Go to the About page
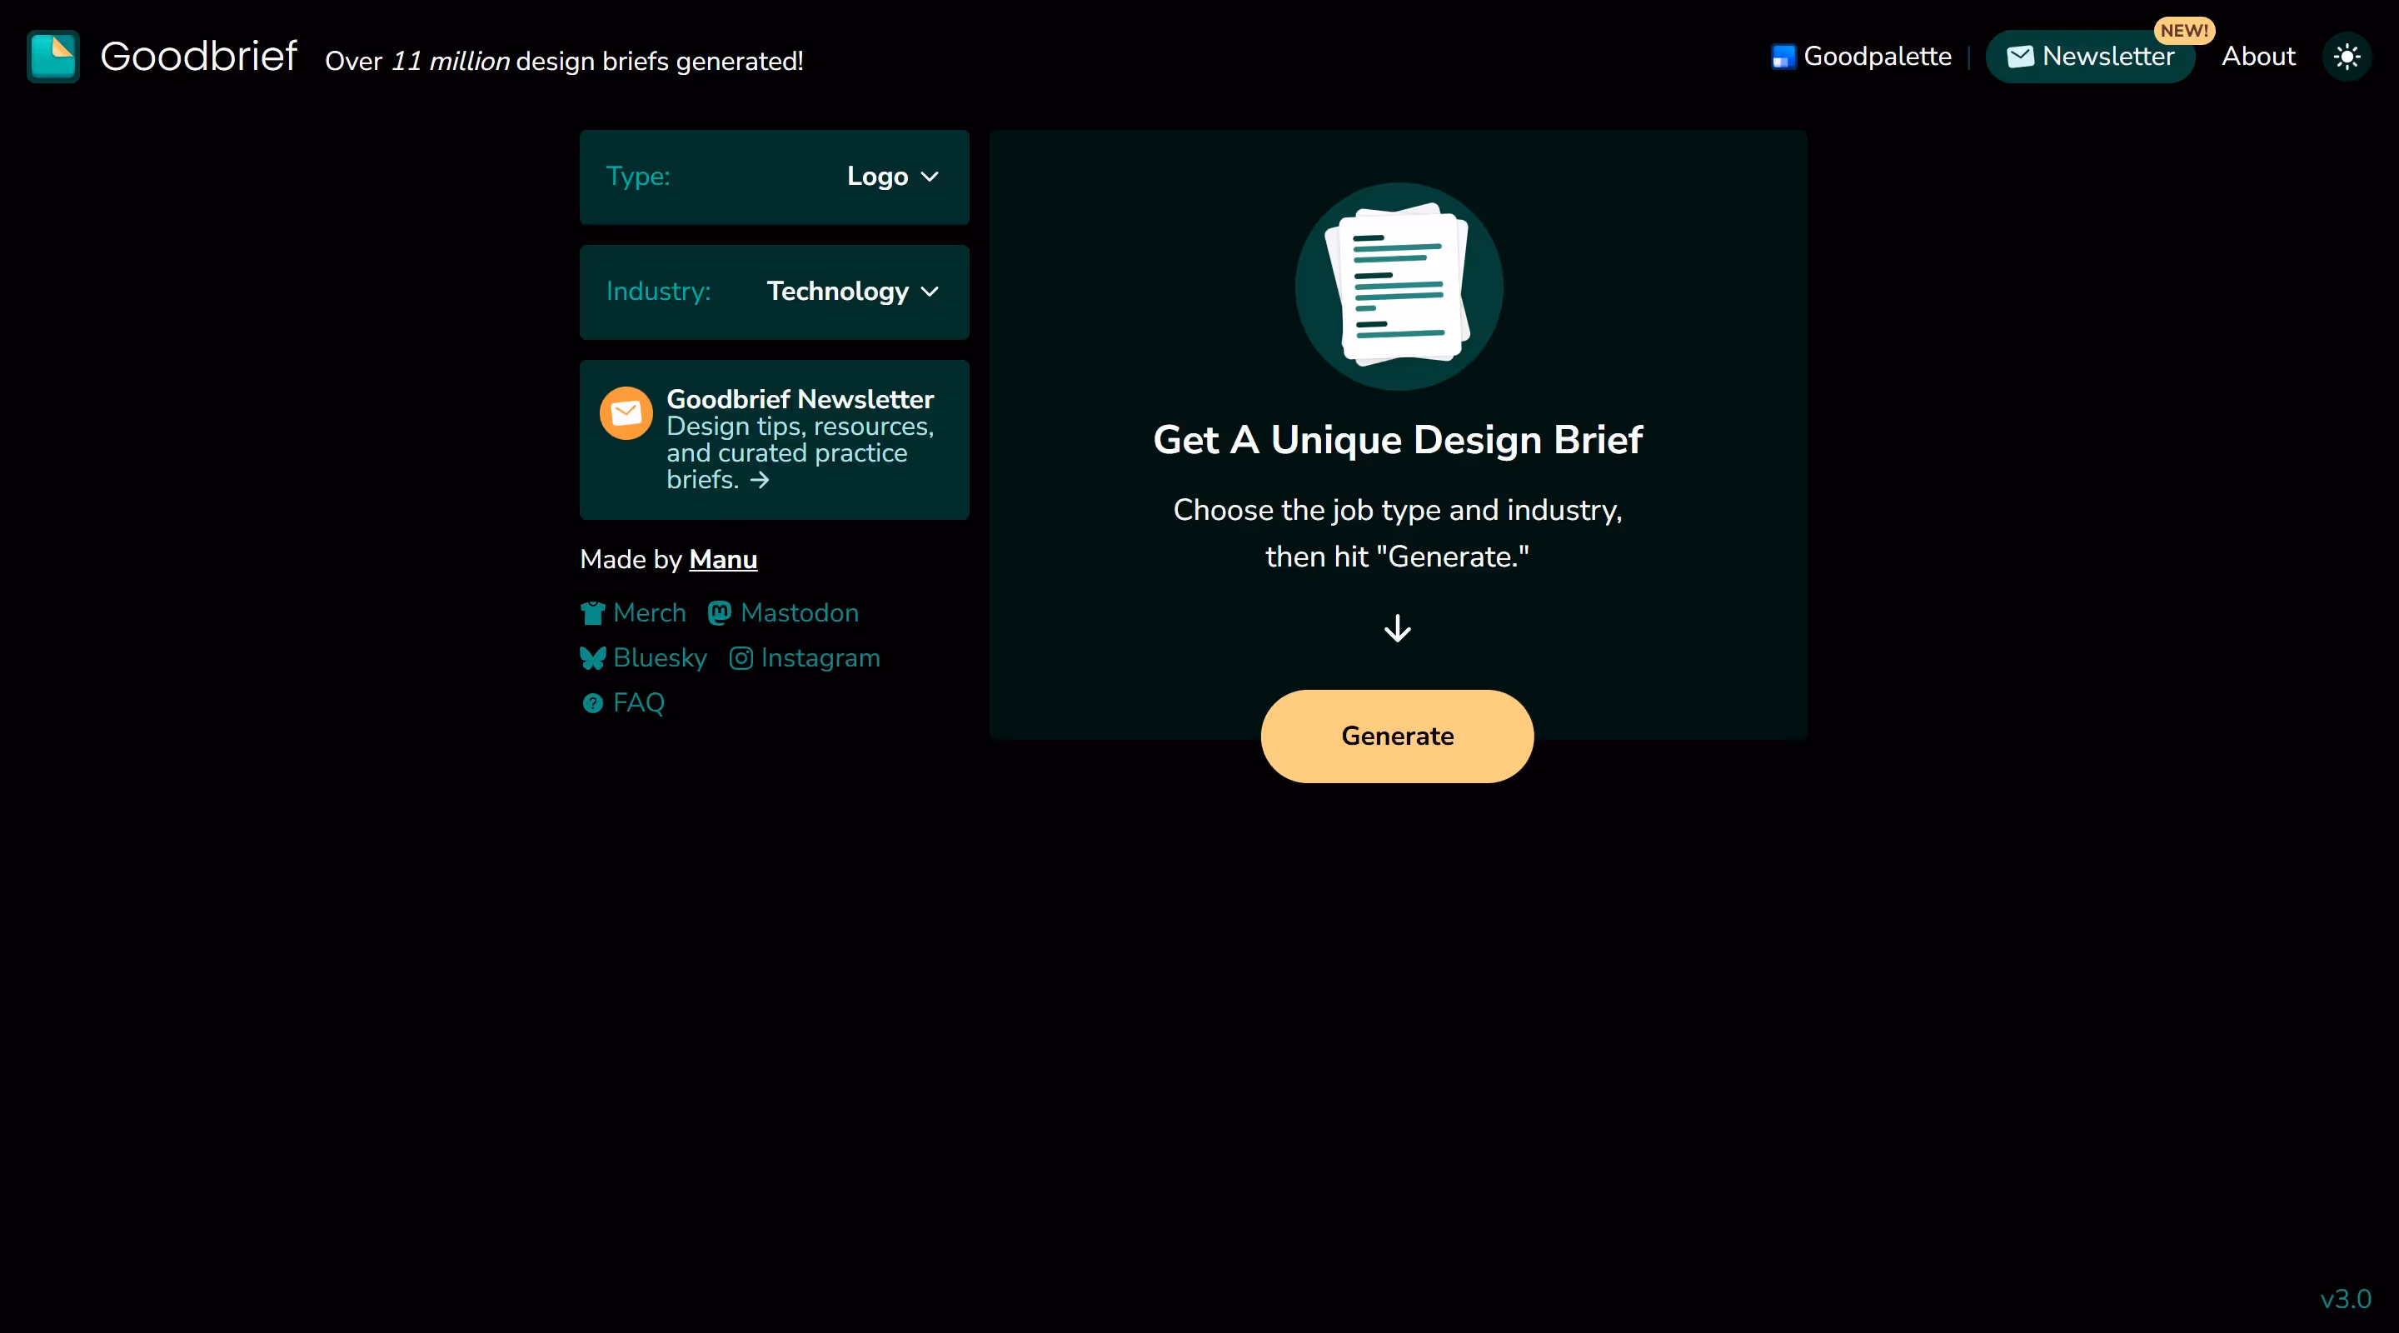 click(2257, 57)
